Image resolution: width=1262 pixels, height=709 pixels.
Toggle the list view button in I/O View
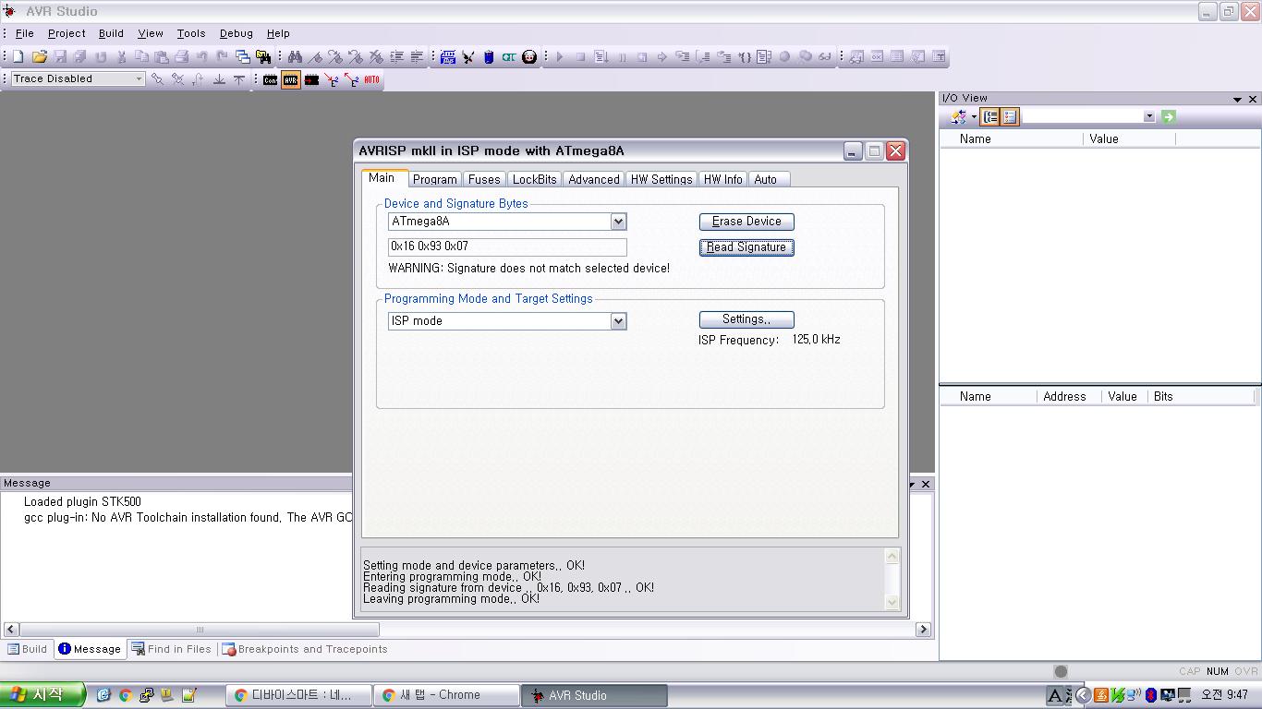1010,116
